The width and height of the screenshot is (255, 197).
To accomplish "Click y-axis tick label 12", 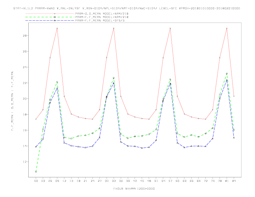I will 24,162.
